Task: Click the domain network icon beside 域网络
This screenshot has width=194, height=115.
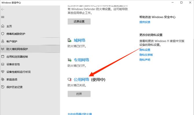Action: click(x=69, y=40)
